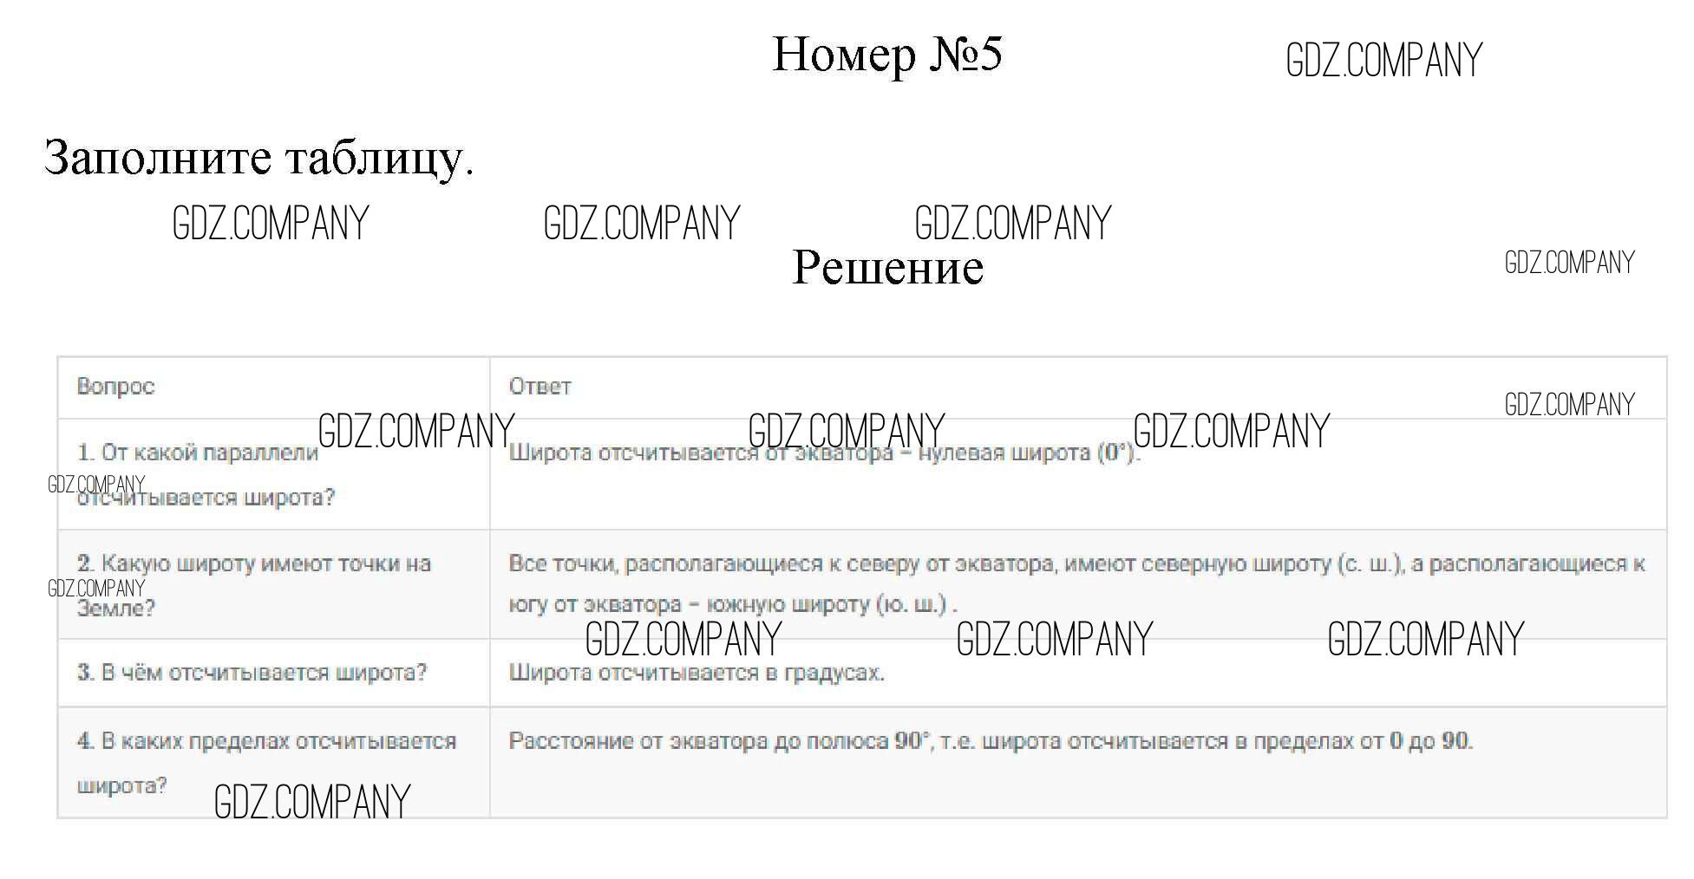The height and width of the screenshot is (879, 1694).
Task: Click answer starting "Все точки, располагающиеся к северу"
Action: click(x=781, y=564)
